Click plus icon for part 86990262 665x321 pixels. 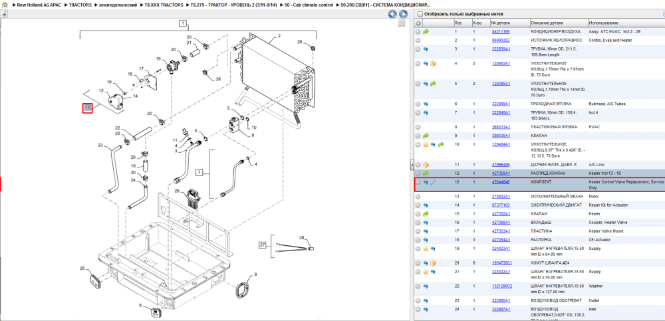(418, 41)
